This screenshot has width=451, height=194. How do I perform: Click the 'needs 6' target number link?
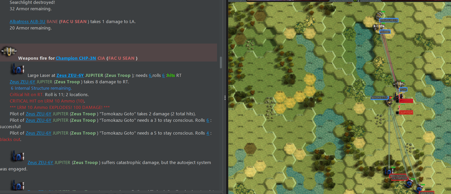pos(150,75)
